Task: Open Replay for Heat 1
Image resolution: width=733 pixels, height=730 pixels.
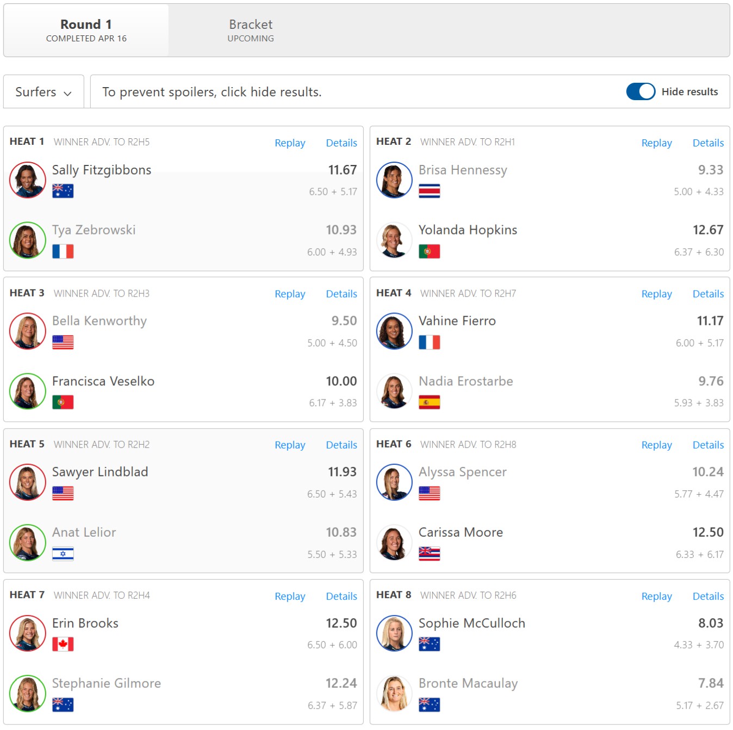Action: [290, 143]
